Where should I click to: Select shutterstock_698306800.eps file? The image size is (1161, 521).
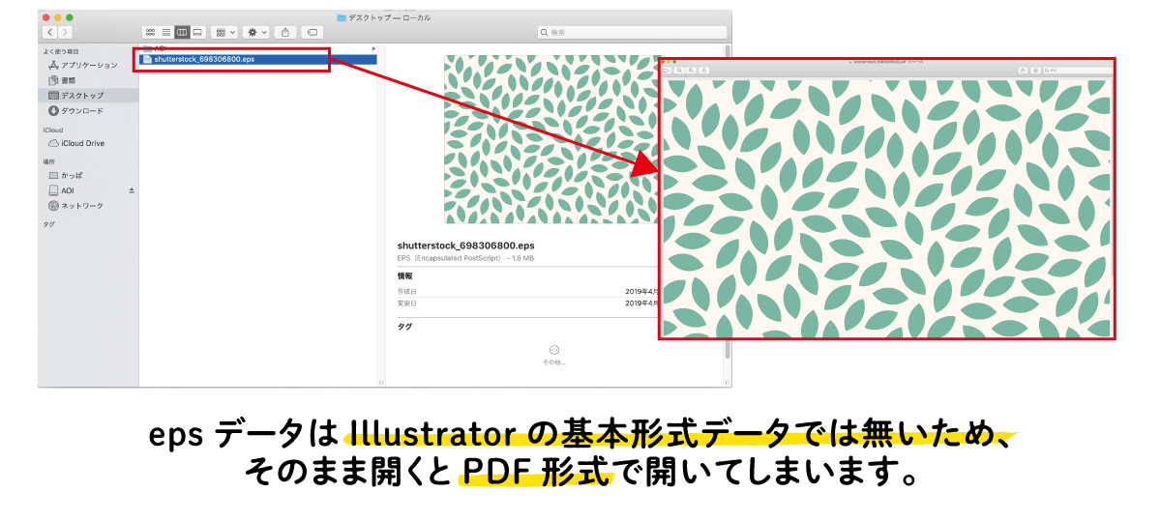pyautogui.click(x=203, y=59)
